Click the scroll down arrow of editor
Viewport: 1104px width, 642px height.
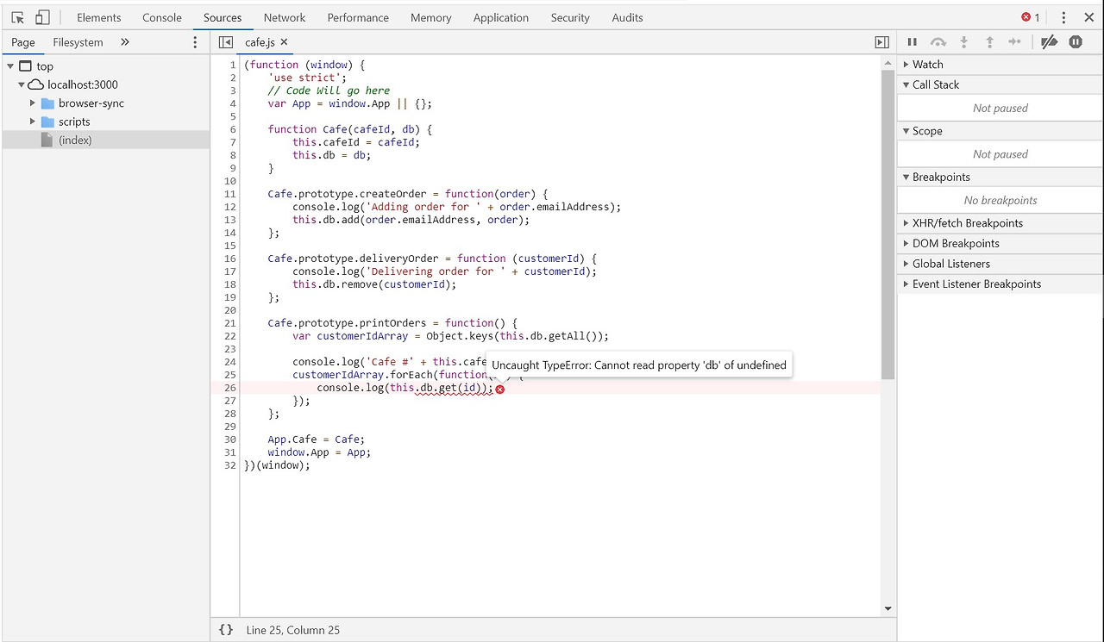point(888,609)
